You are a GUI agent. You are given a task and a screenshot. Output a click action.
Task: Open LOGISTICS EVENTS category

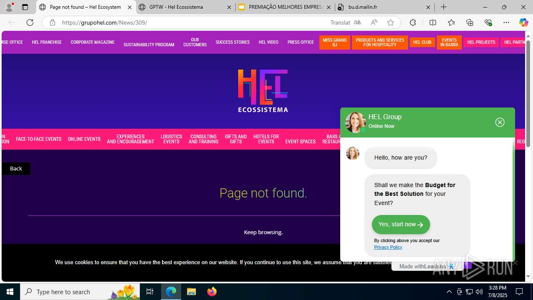tap(171, 139)
